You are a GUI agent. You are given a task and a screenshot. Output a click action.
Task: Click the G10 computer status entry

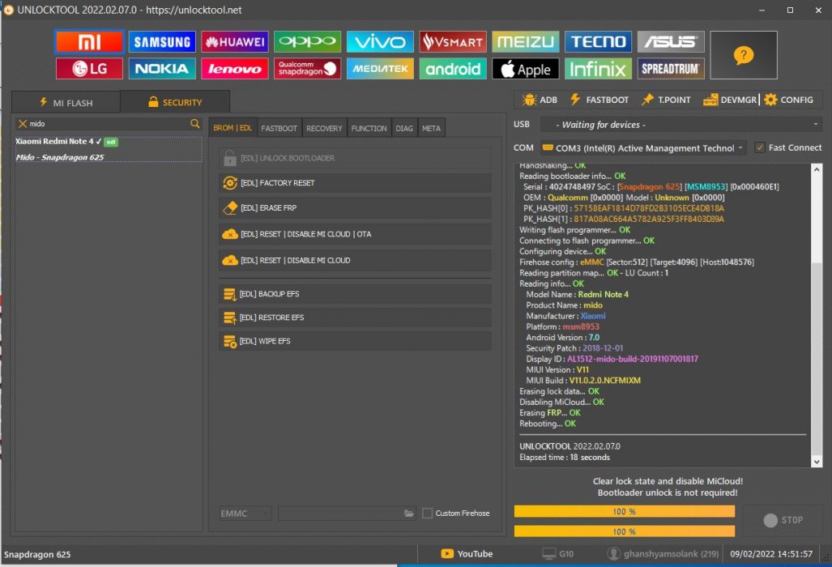click(x=557, y=554)
